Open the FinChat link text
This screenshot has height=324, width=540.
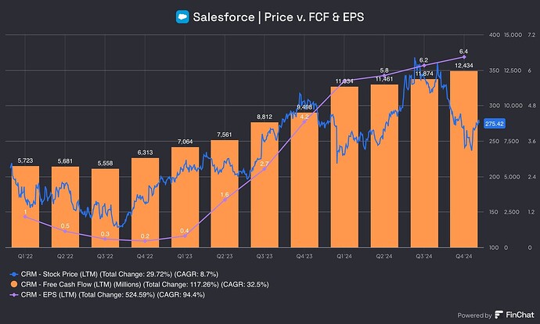tap(517, 315)
